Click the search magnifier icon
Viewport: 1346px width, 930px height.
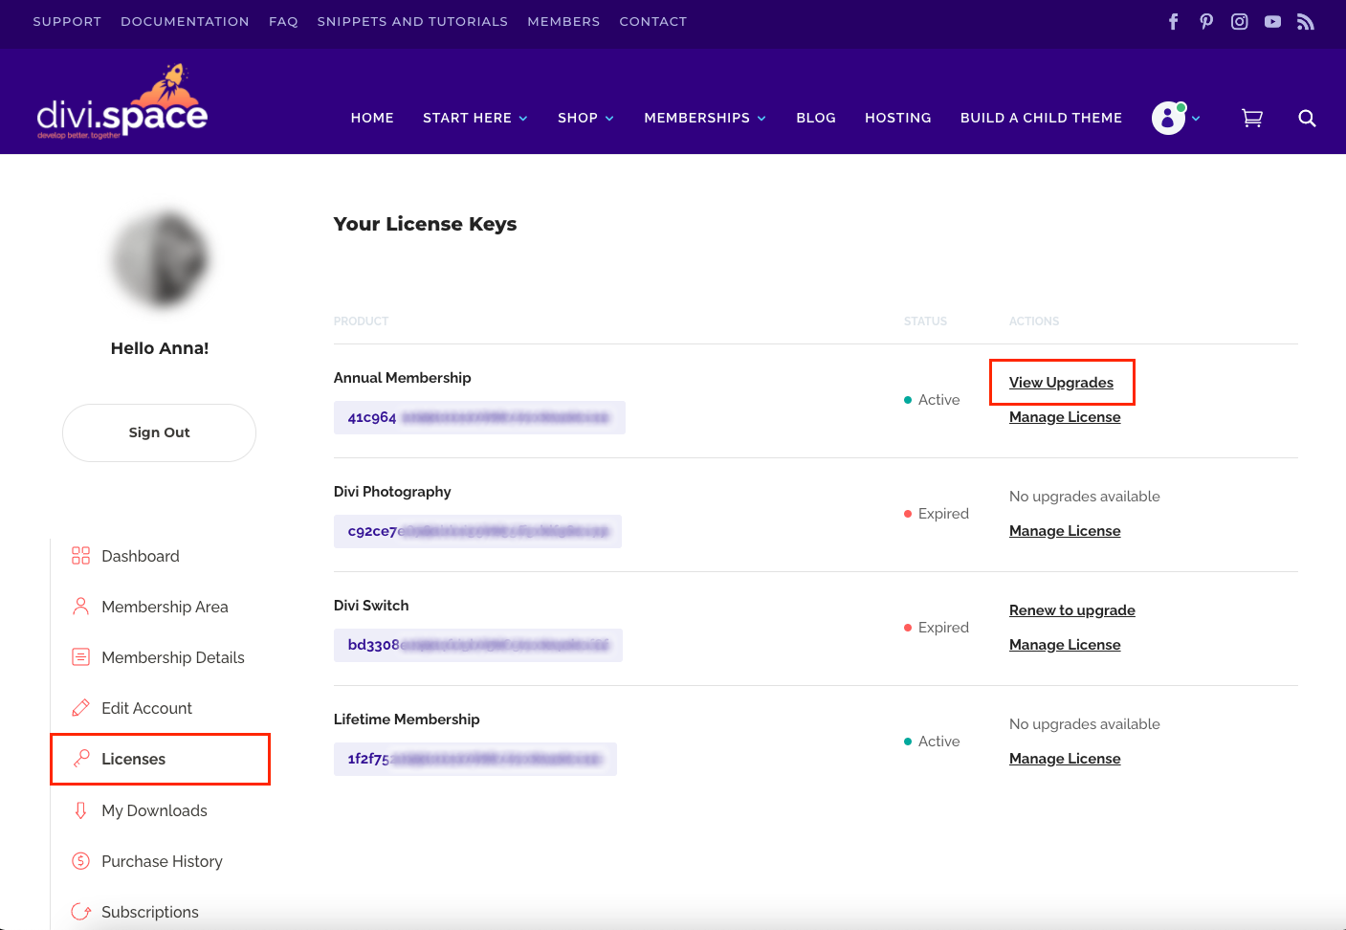pyautogui.click(x=1307, y=118)
